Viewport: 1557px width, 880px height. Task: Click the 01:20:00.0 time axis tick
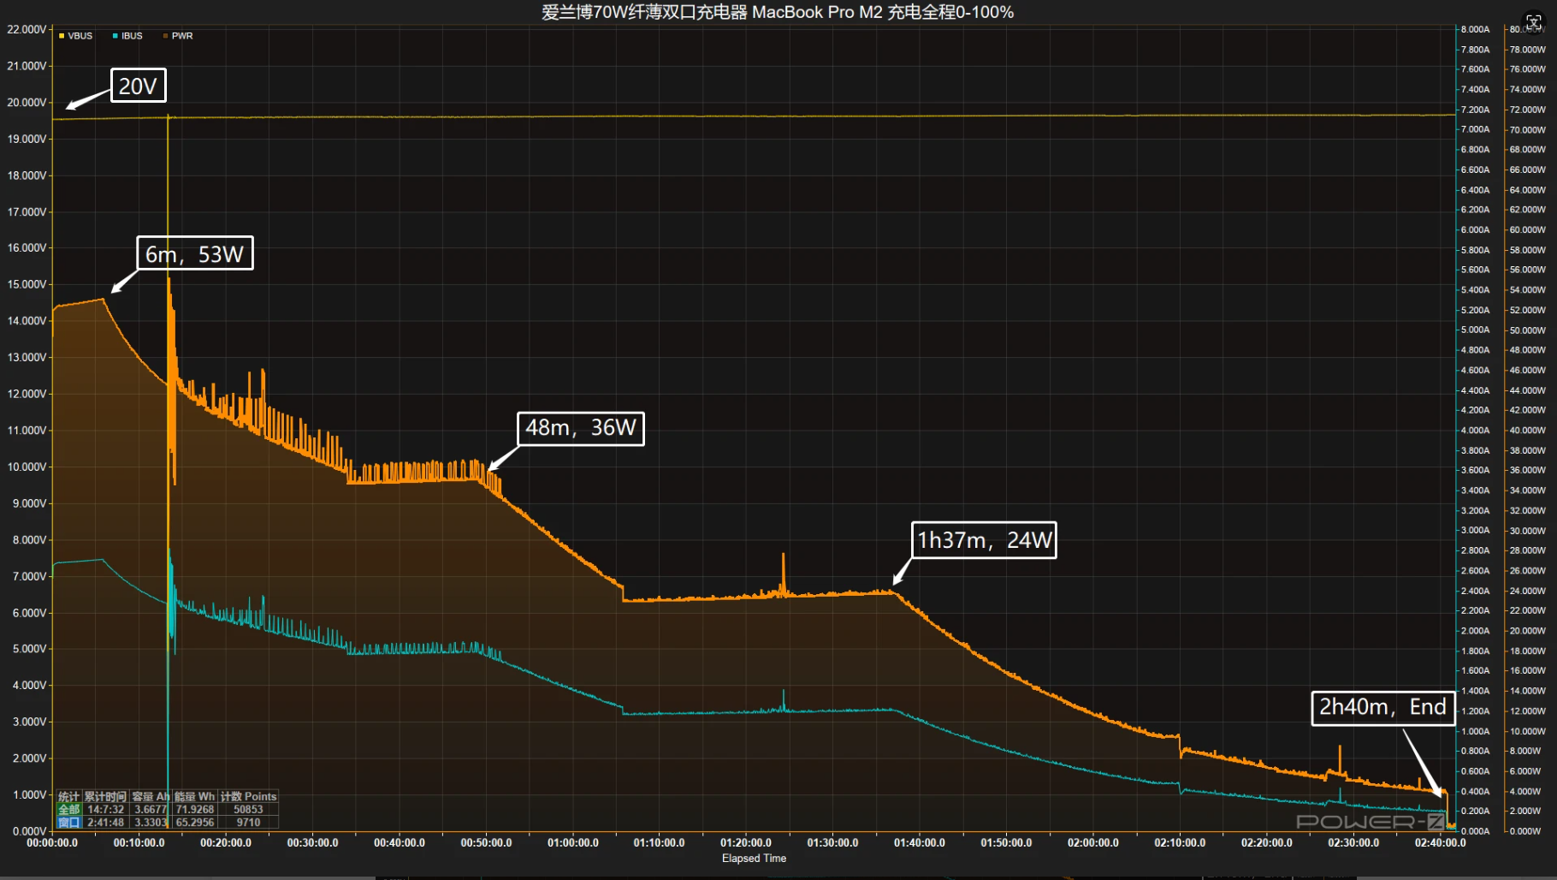pos(745,842)
